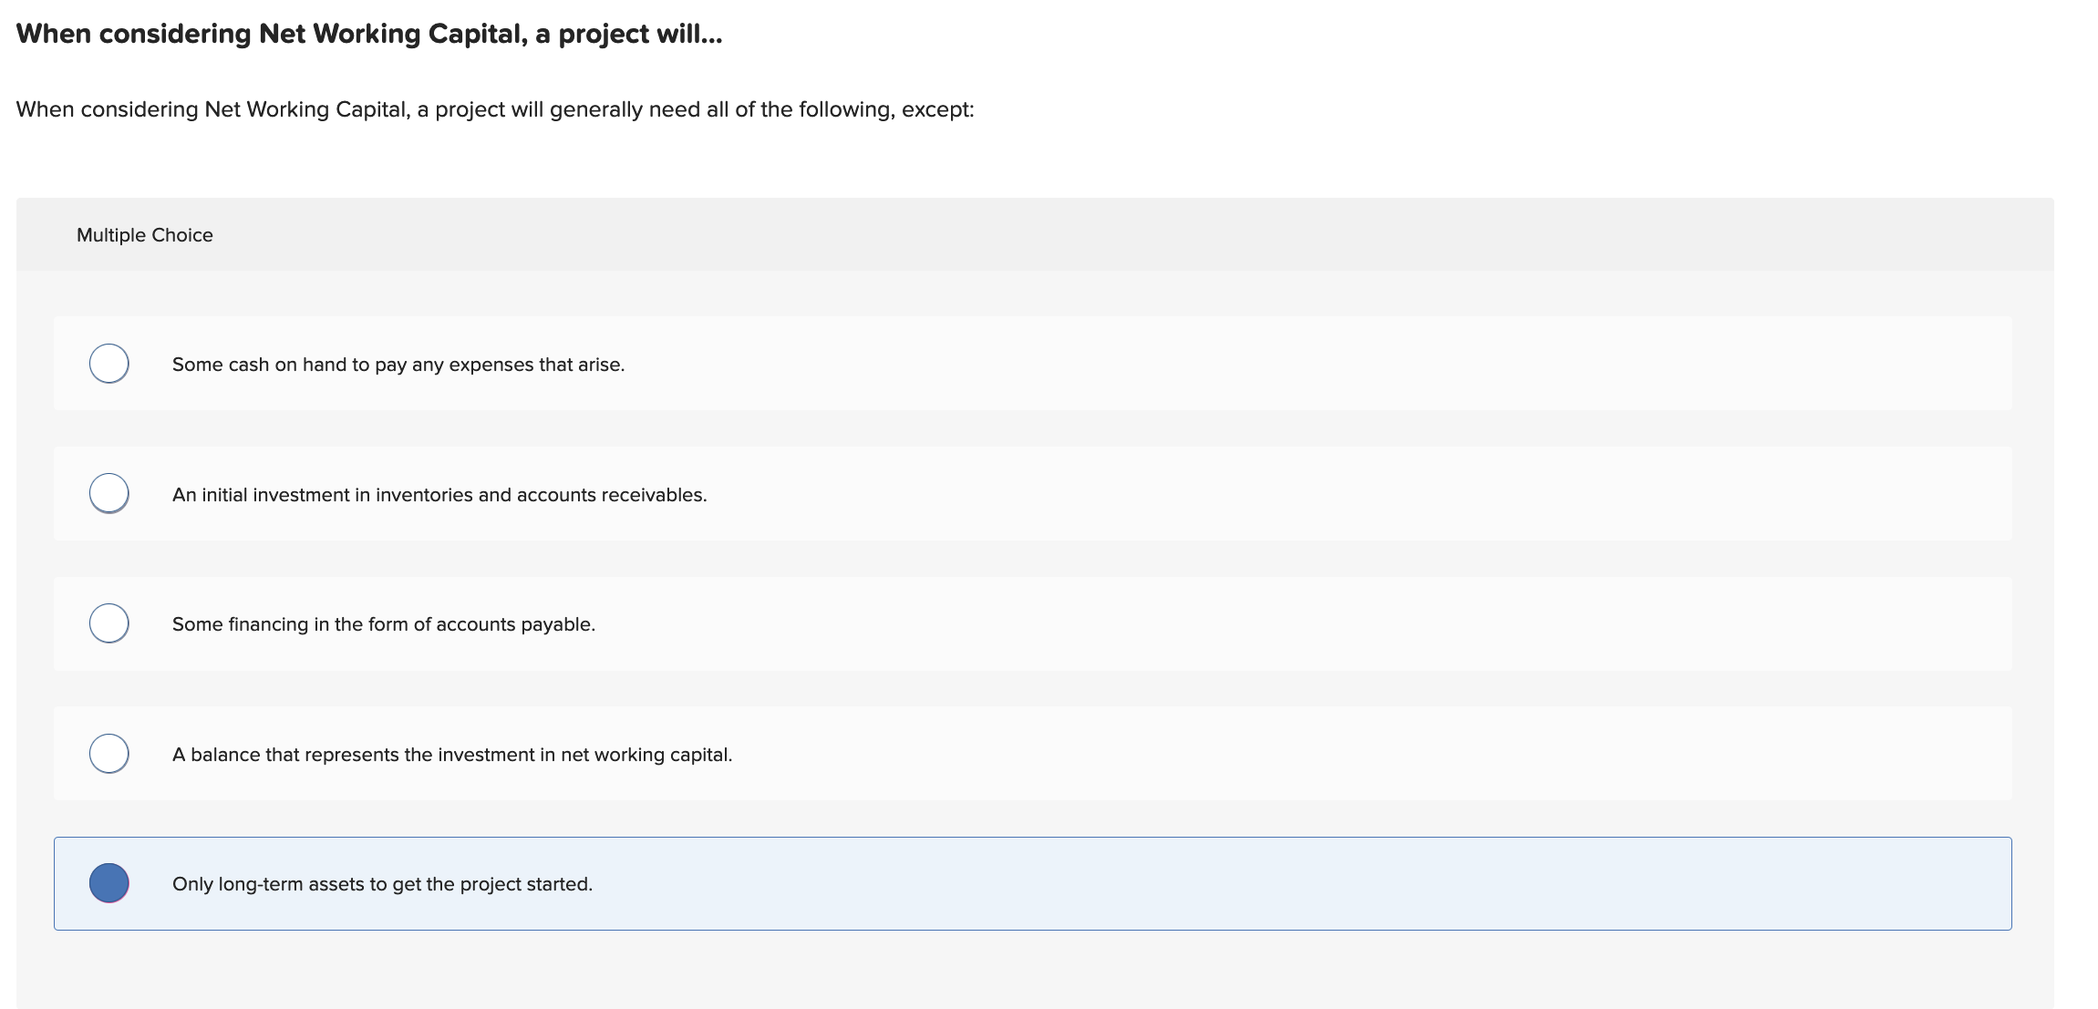Select the radio button for cash on hand option

point(109,363)
